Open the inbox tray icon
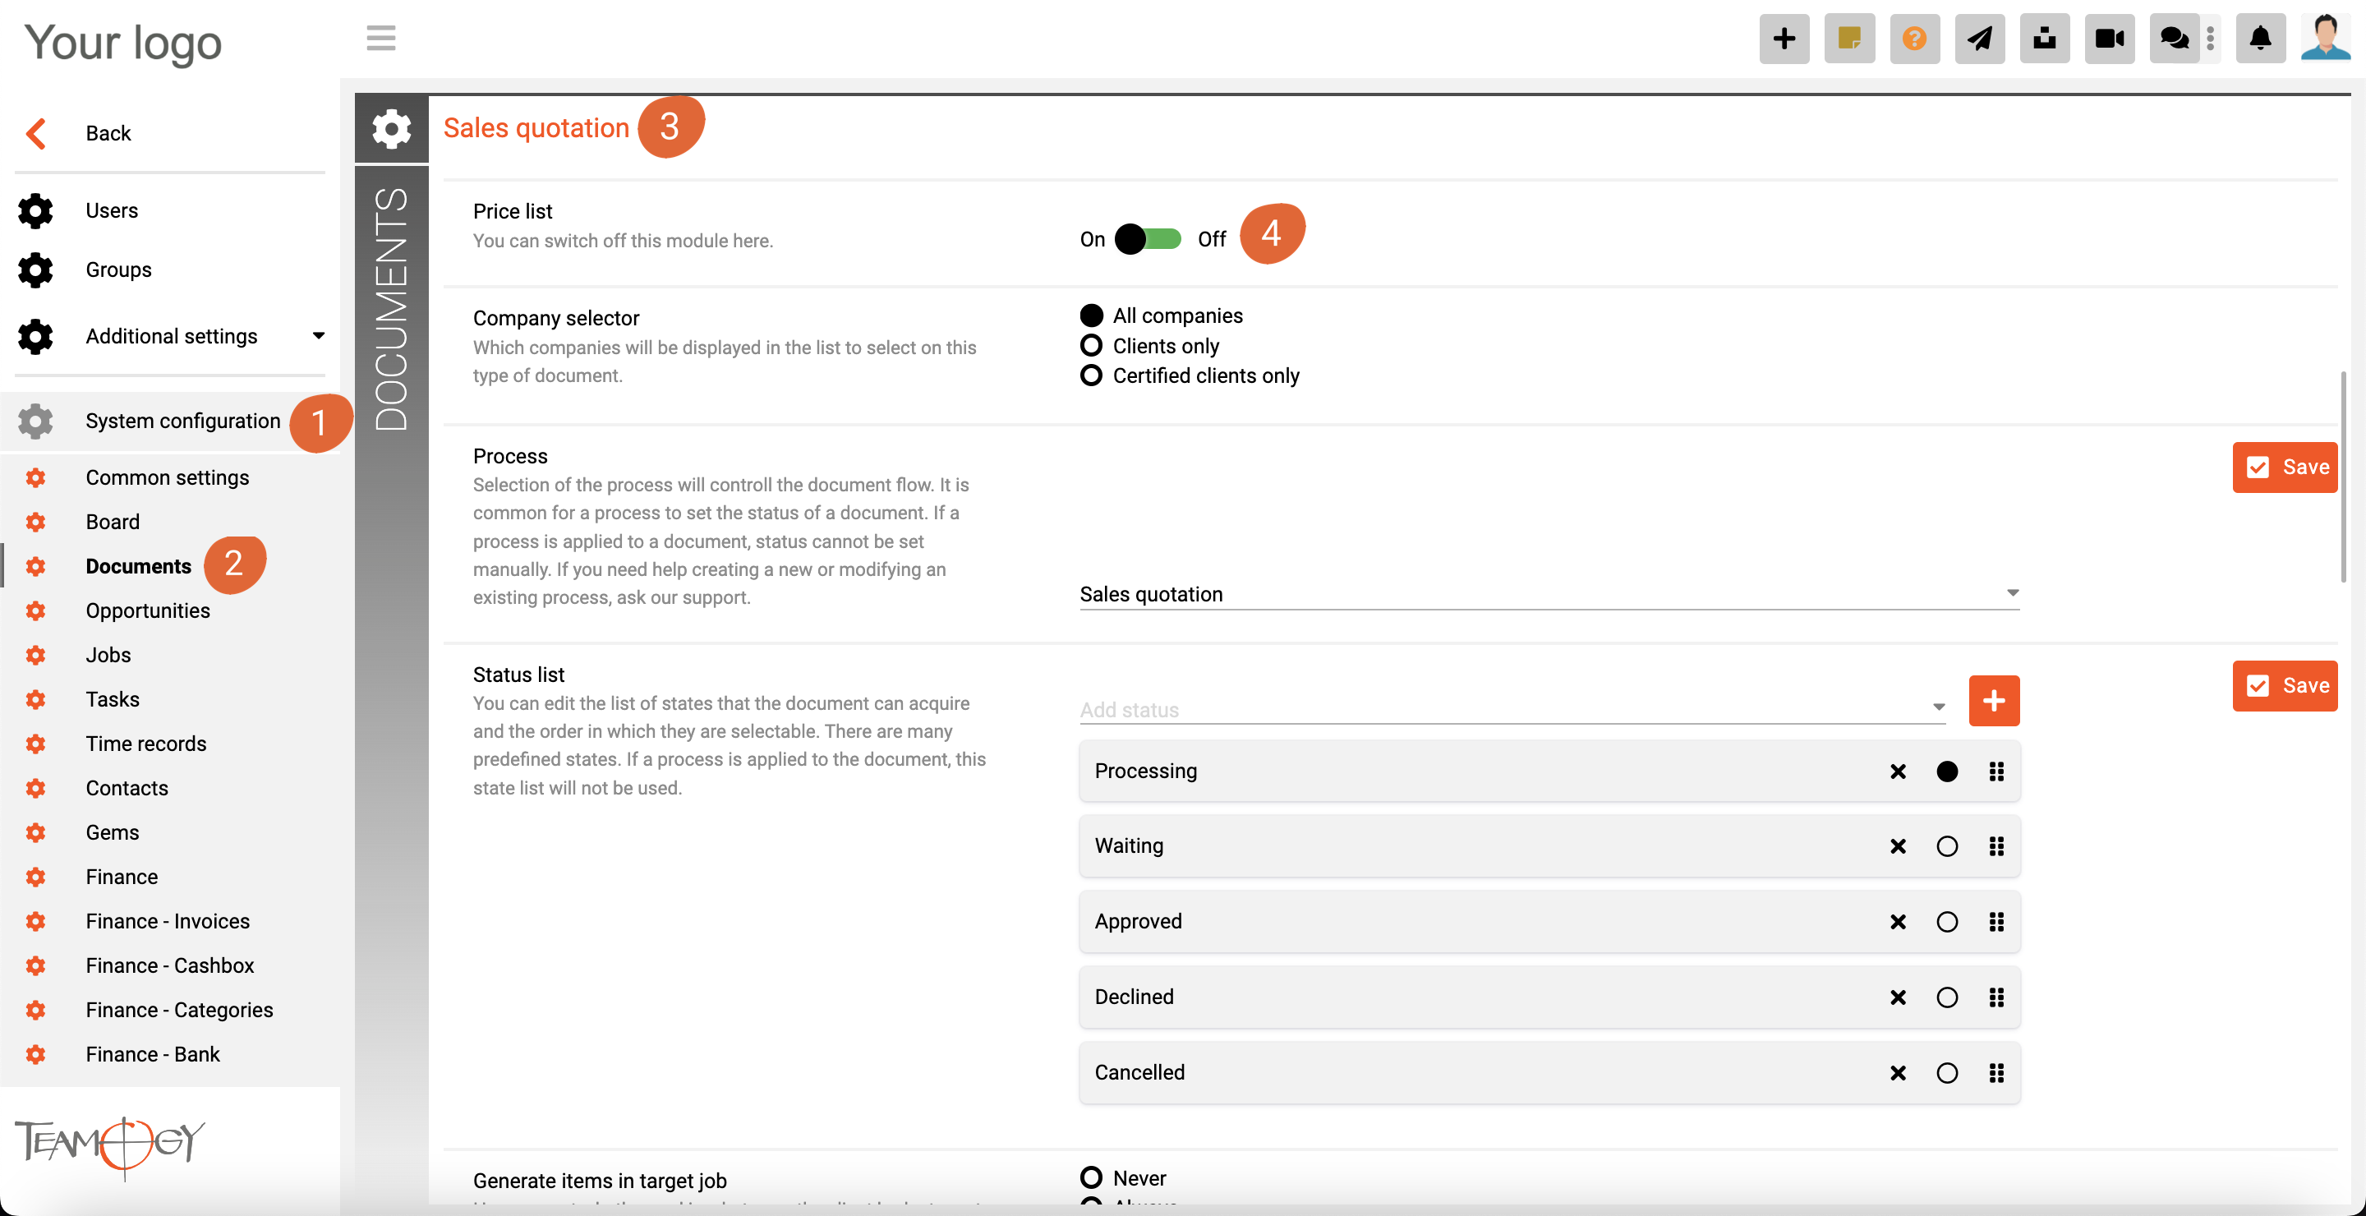The height and width of the screenshot is (1216, 2366). (2045, 39)
